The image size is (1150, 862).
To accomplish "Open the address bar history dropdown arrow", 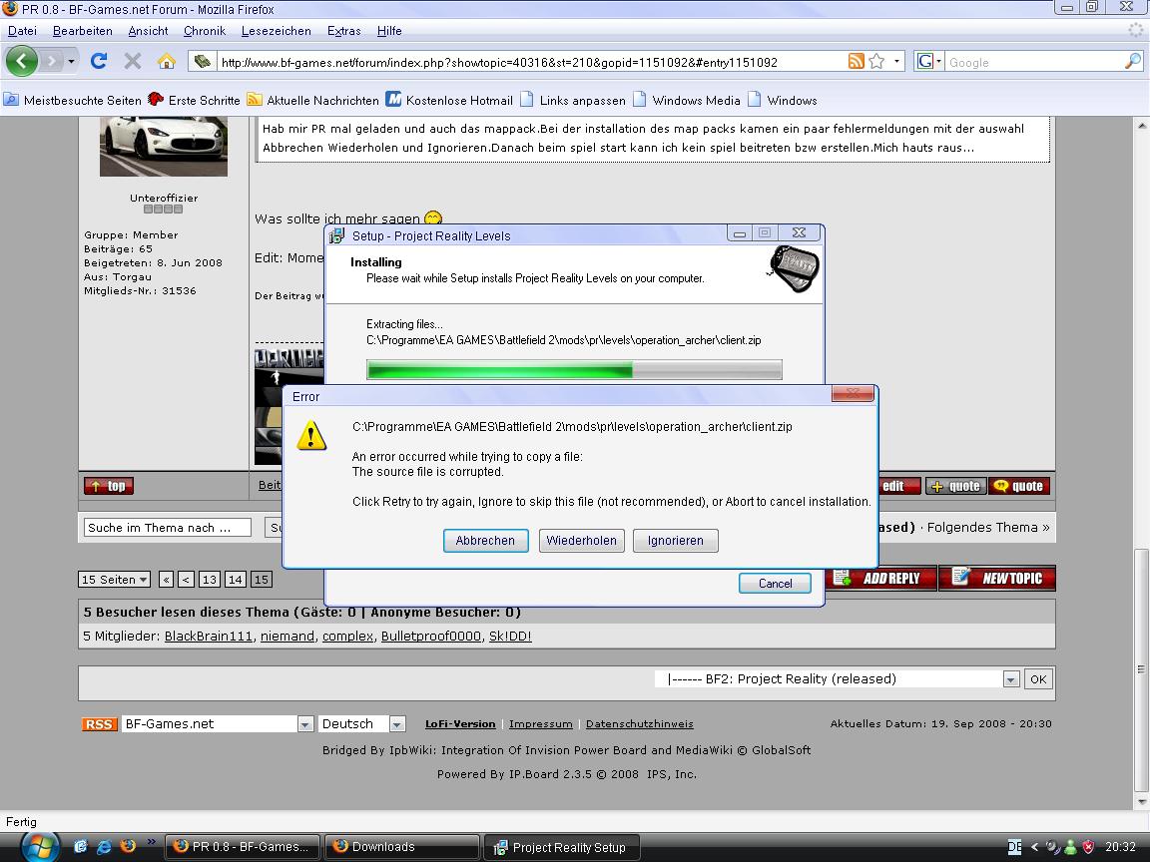I will [896, 62].
